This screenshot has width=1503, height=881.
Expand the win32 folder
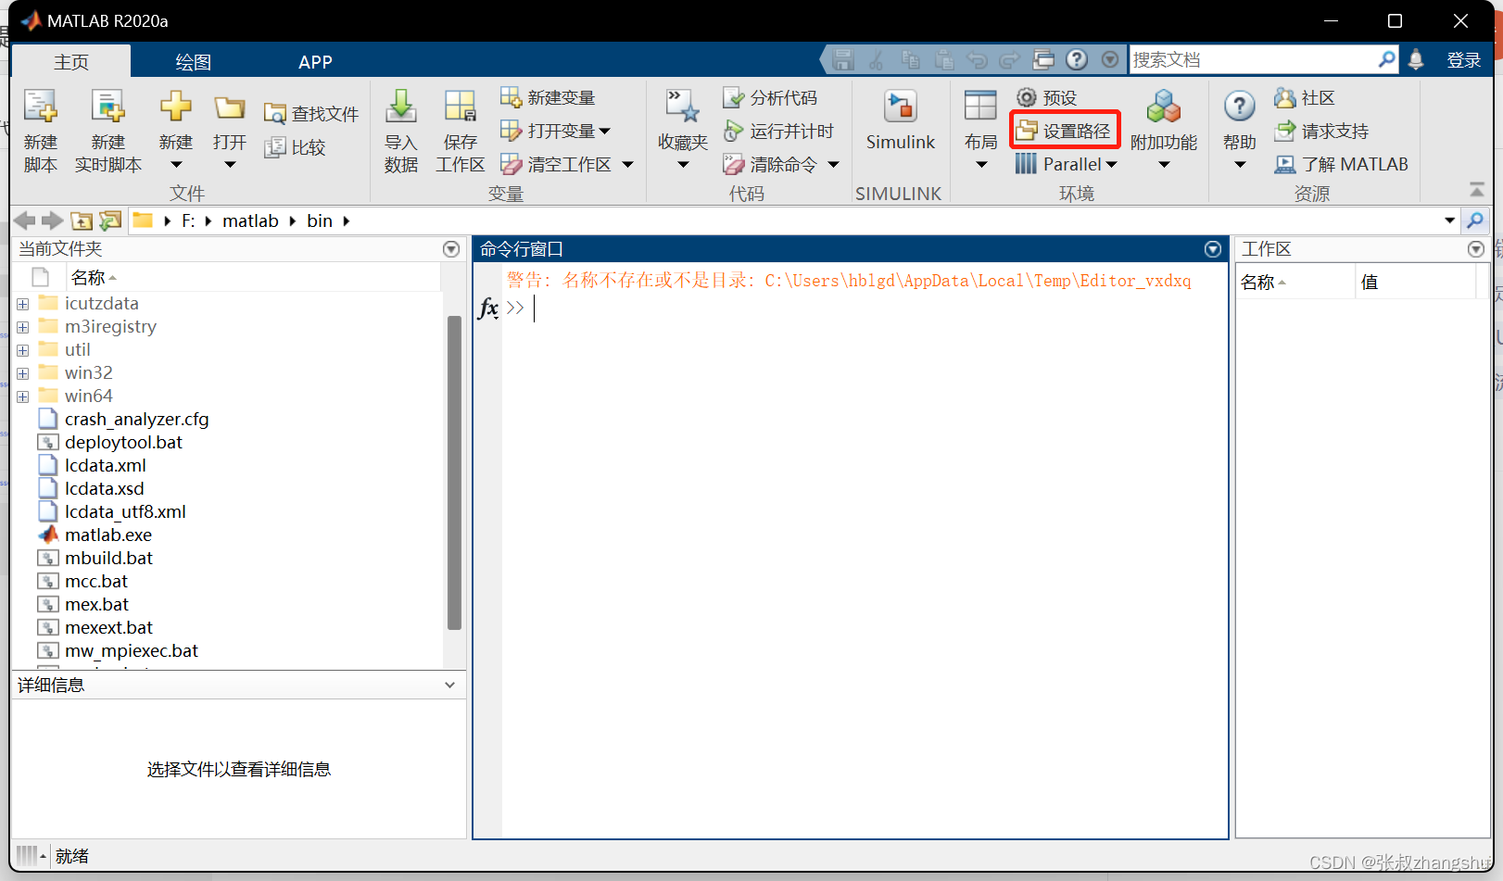coord(23,373)
